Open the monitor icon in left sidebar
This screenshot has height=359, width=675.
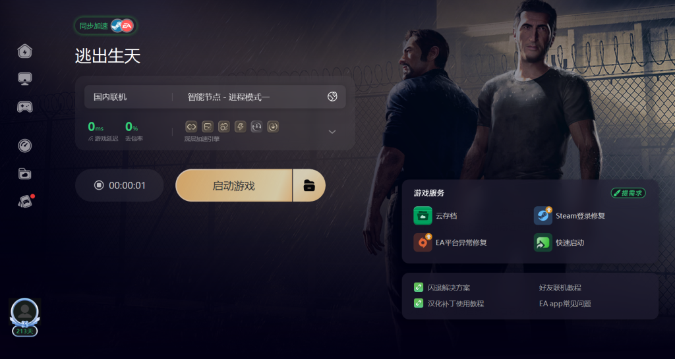[25, 78]
